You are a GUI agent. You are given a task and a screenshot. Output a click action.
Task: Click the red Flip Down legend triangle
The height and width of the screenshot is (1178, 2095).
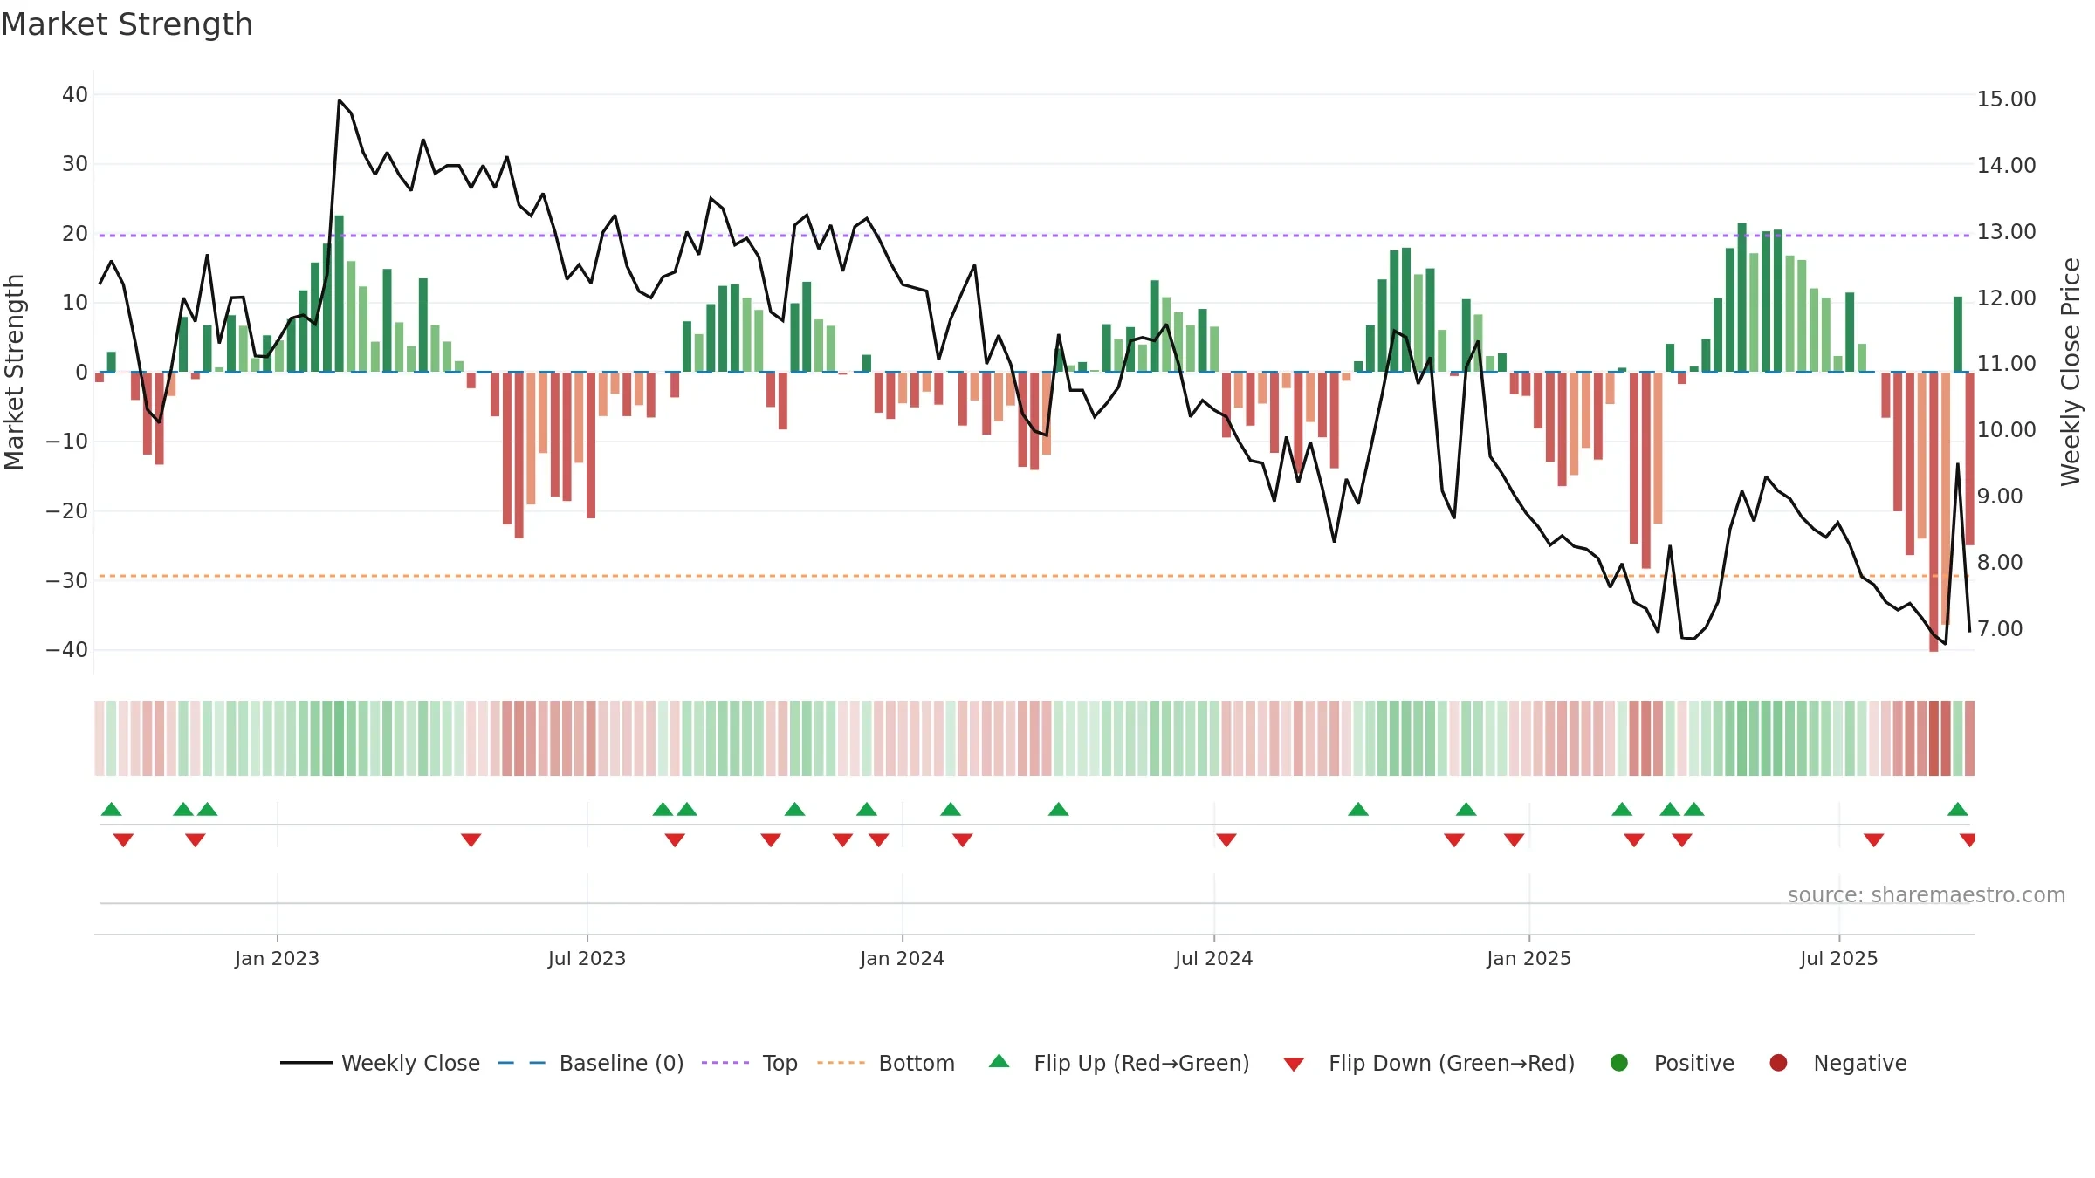click(x=1294, y=1065)
